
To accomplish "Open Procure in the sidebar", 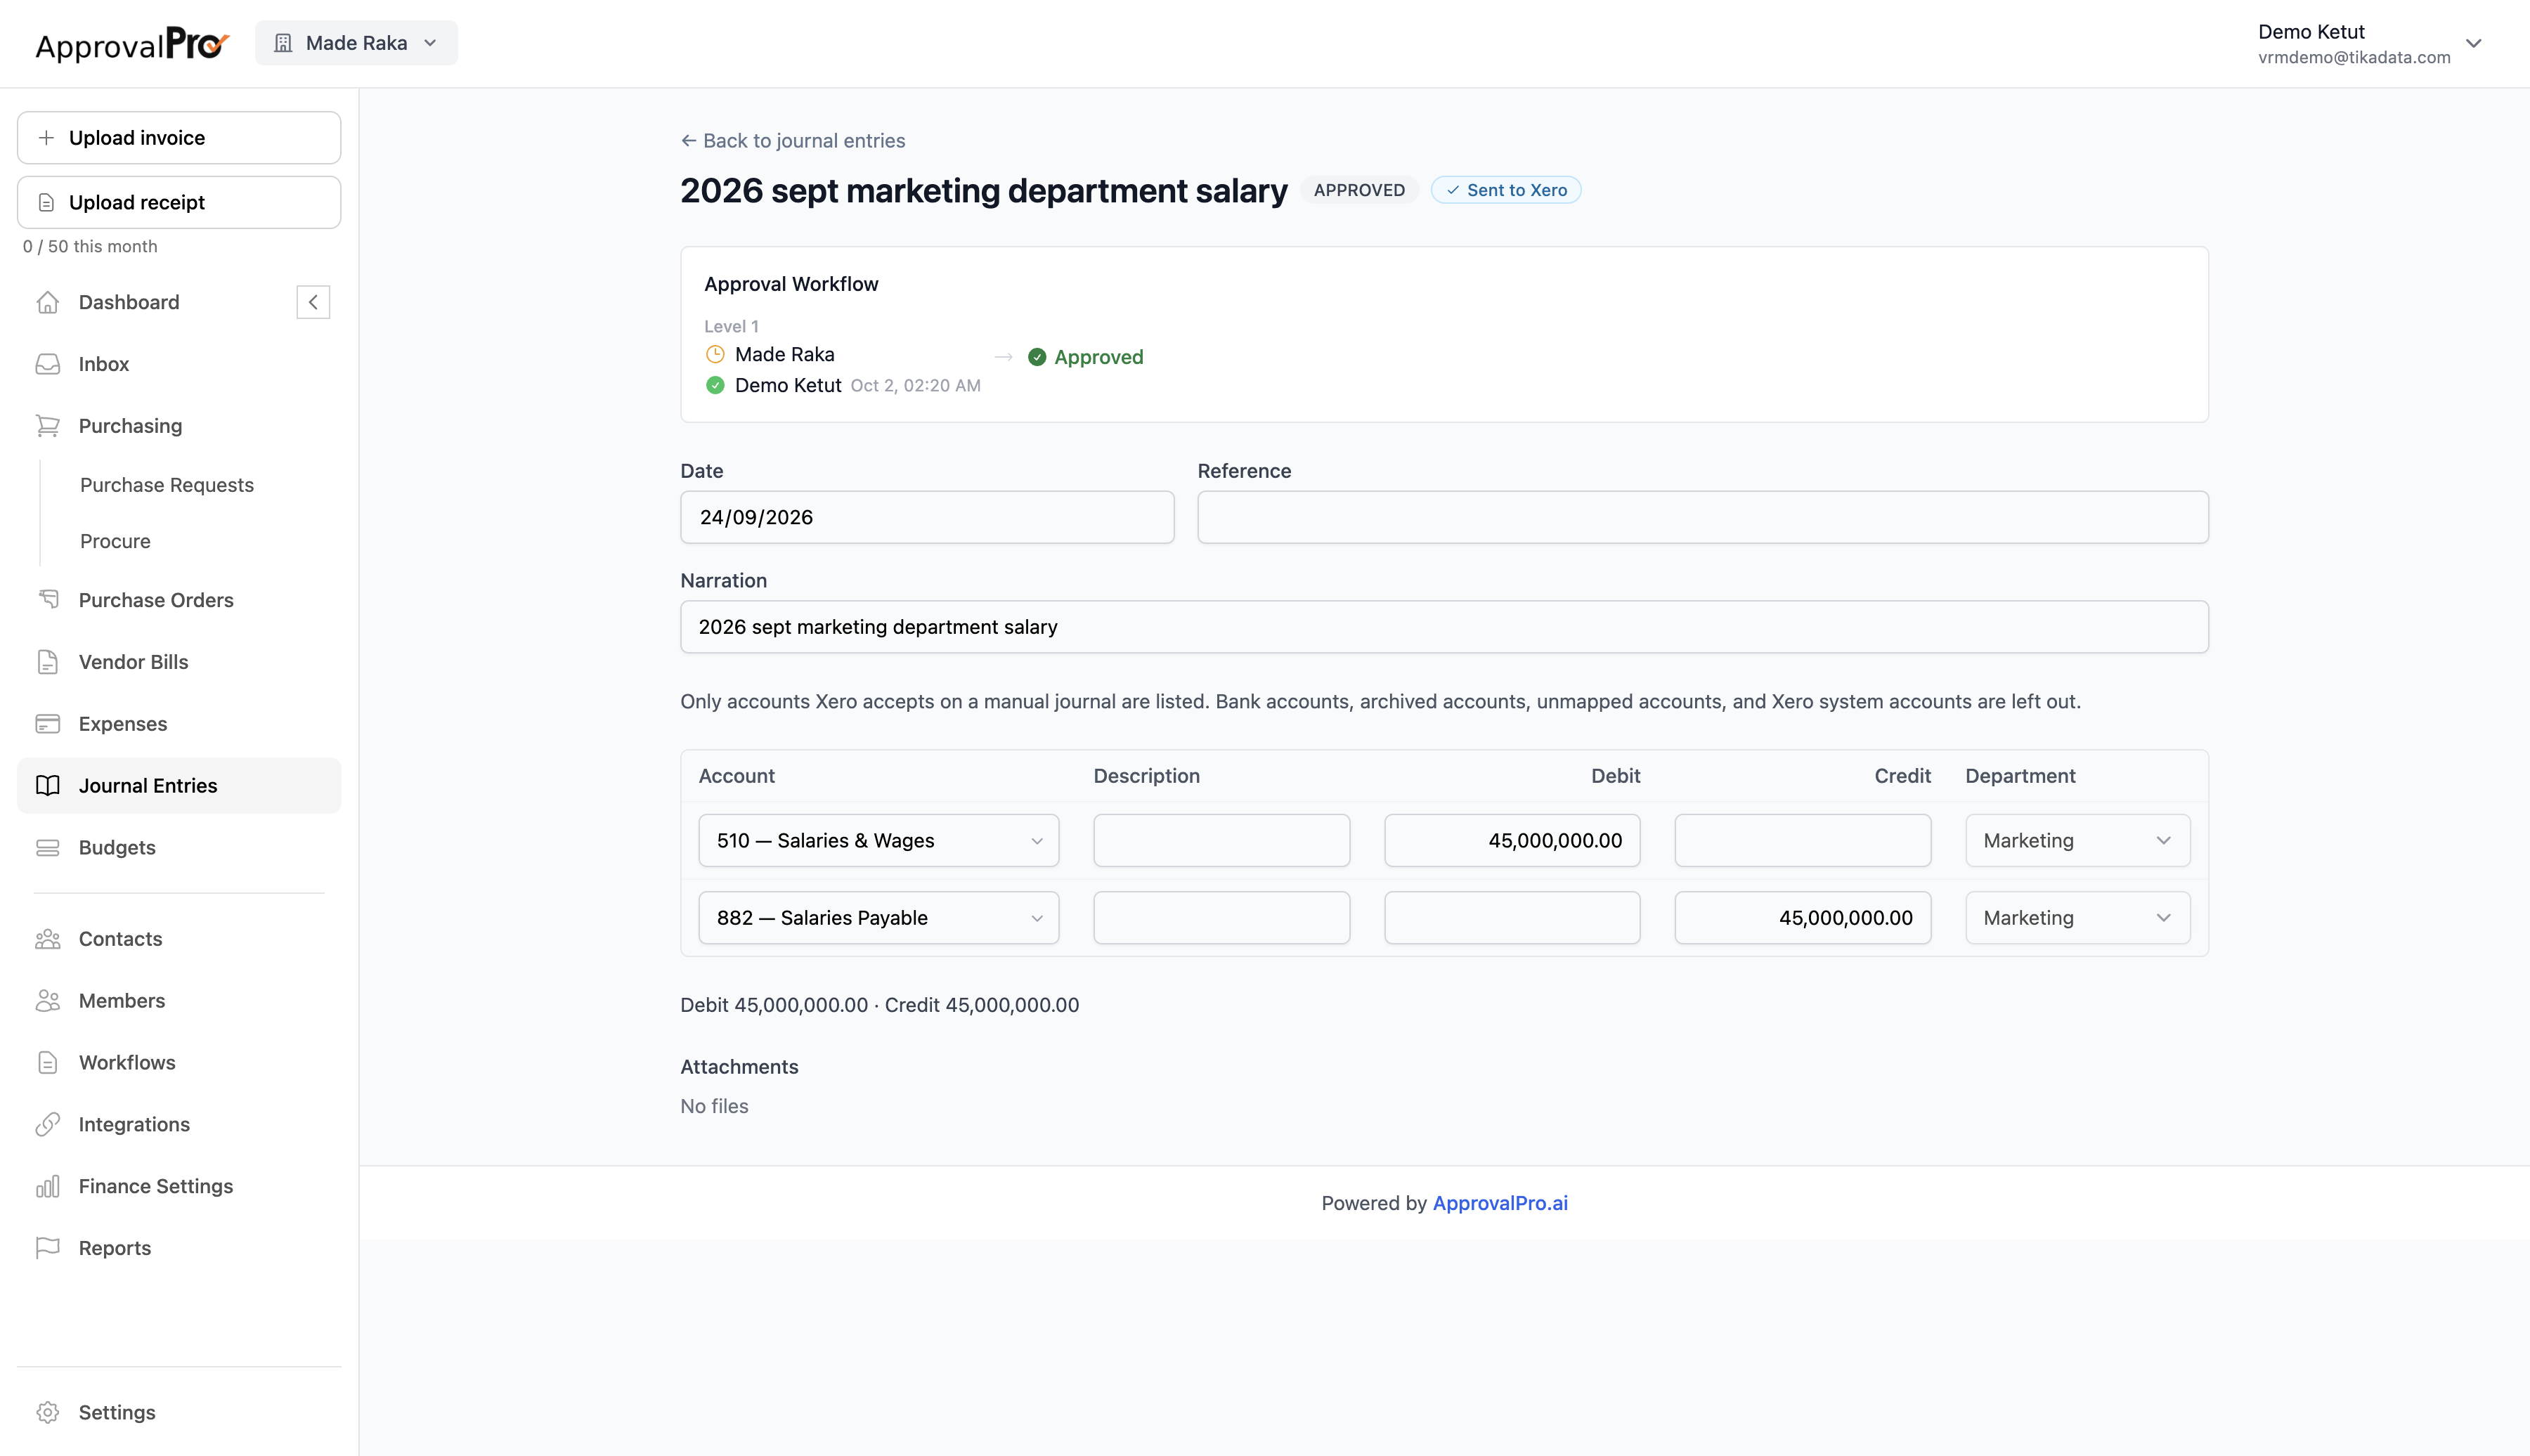I will pyautogui.click(x=115, y=541).
